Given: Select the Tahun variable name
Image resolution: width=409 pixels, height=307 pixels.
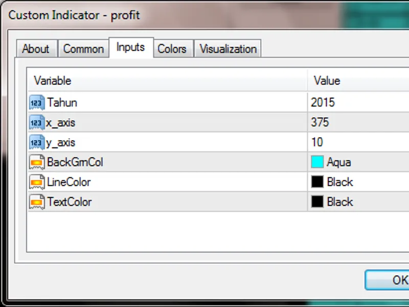Looking at the screenshot, I should [62, 102].
